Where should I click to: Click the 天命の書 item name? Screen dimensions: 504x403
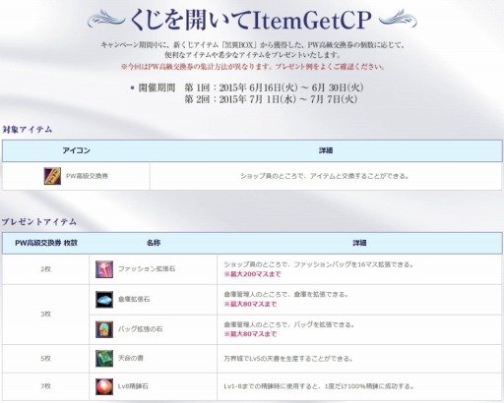(131, 358)
